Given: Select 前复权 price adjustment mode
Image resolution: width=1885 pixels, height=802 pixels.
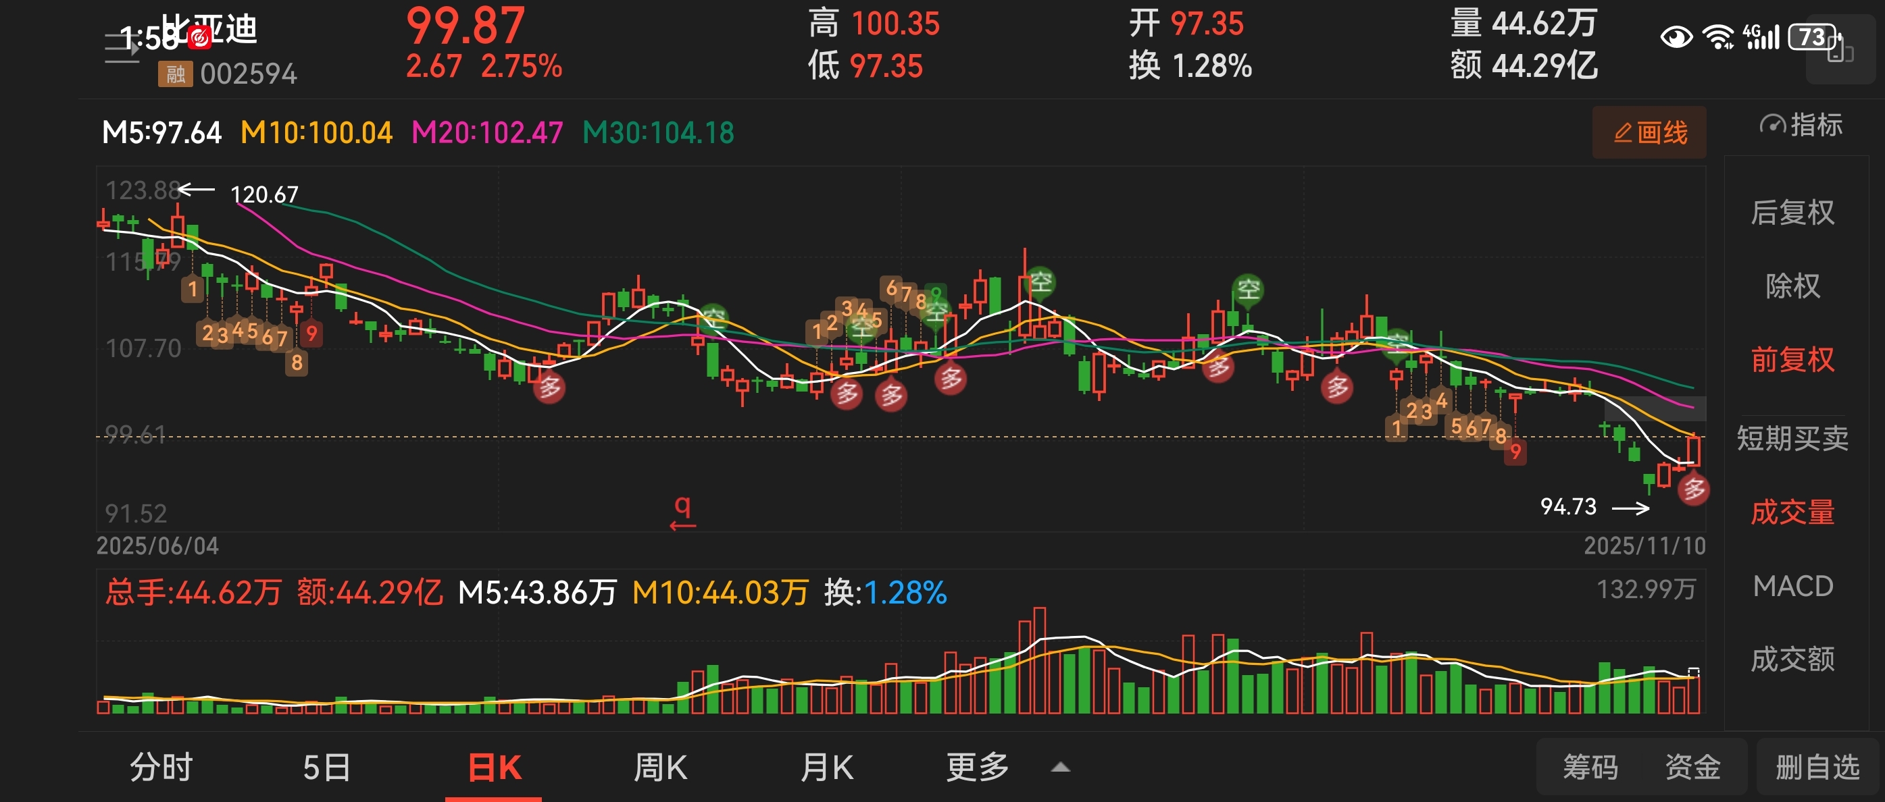Looking at the screenshot, I should click(1792, 360).
